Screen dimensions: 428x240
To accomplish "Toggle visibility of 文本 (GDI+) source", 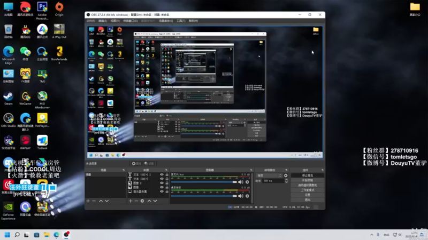I will pyautogui.click(x=162, y=179).
